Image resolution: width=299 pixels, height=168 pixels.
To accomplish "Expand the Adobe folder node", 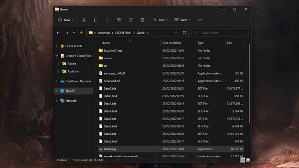I will tap(58, 63).
